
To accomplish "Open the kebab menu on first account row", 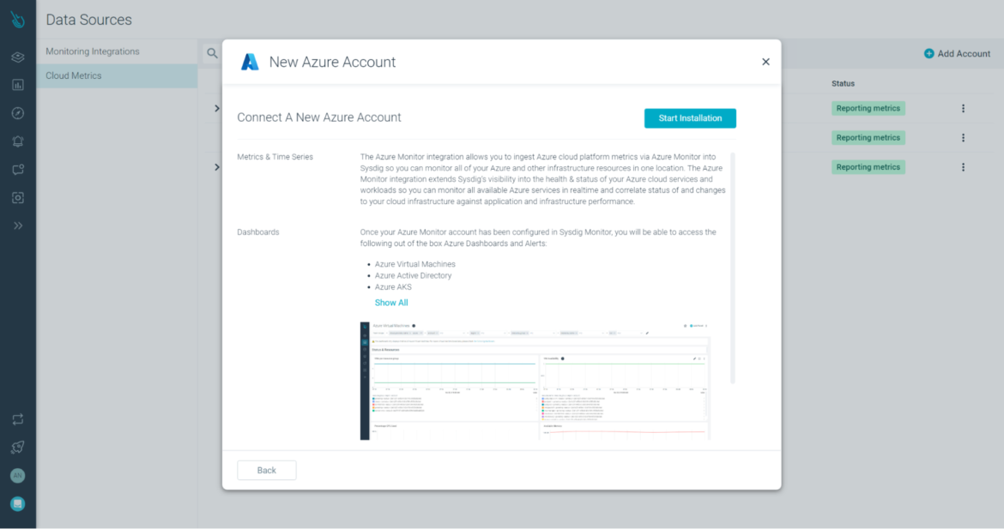I will click(x=963, y=108).
